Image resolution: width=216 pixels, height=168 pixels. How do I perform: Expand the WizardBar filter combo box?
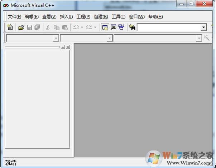pos(110,38)
